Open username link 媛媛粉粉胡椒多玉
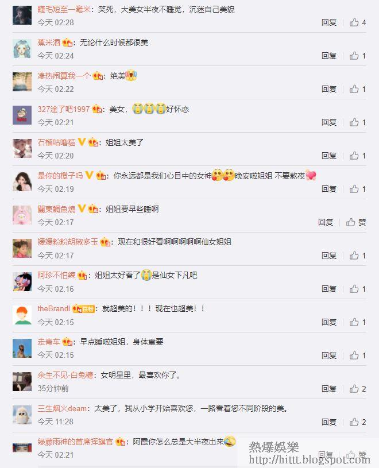 [x=68, y=242]
